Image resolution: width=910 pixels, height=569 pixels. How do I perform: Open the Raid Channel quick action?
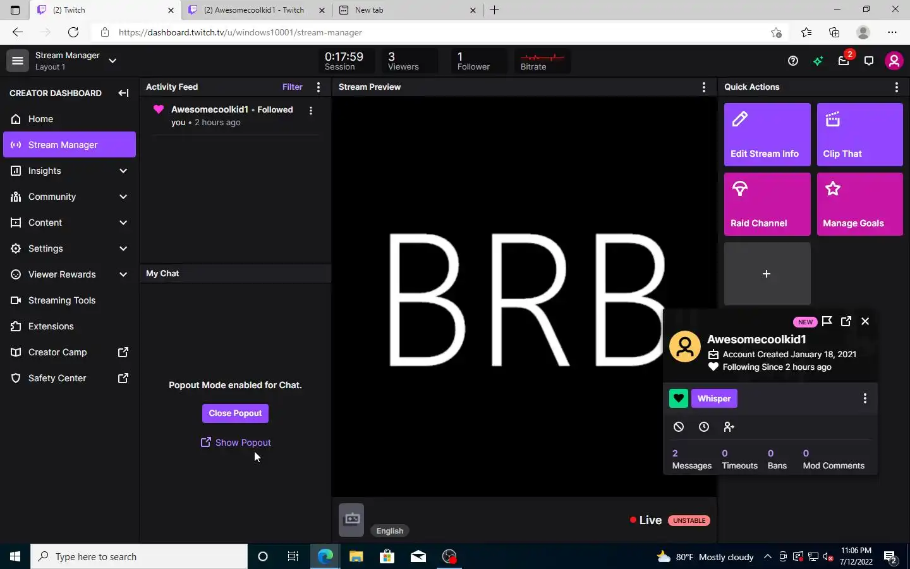(x=767, y=204)
